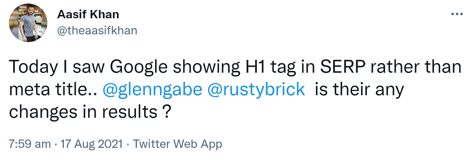Screen dimensions: 472x161
Task: Click the word SERP in the tweet
Action: pos(343,67)
